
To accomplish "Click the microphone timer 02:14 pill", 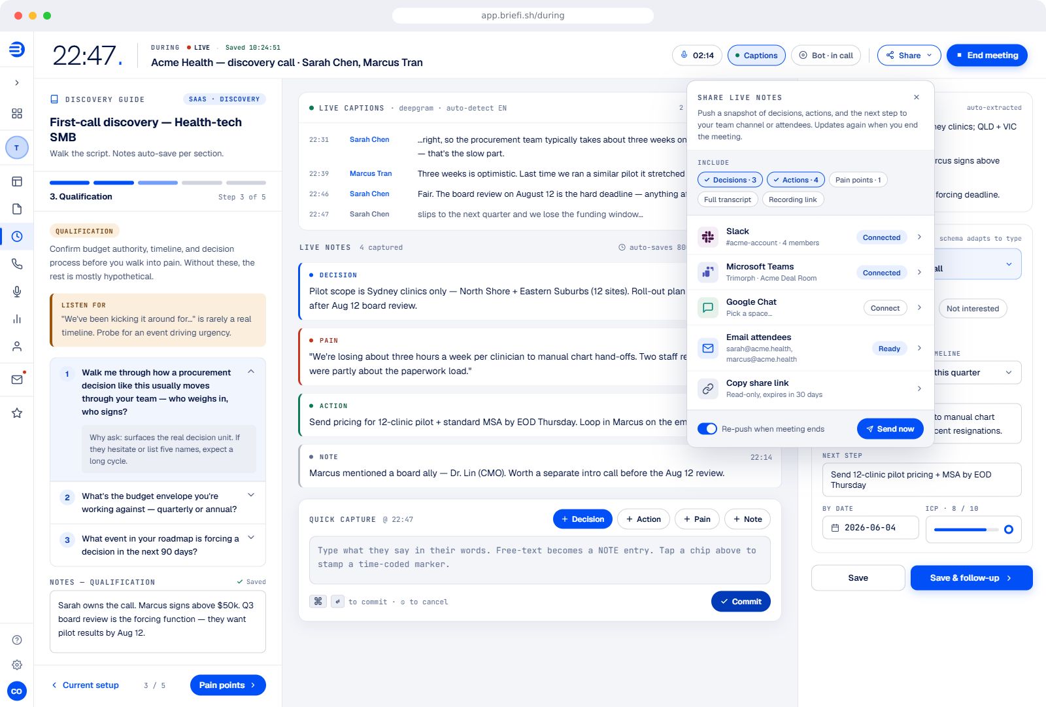I will coord(698,56).
